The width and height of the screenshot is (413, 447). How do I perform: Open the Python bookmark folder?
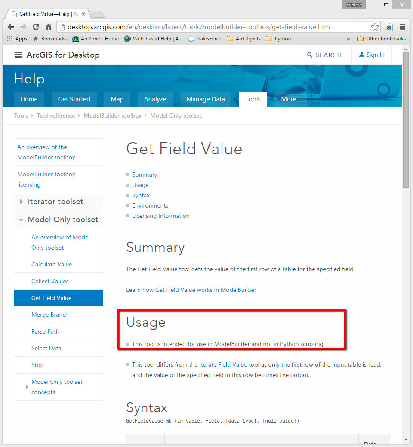279,39
